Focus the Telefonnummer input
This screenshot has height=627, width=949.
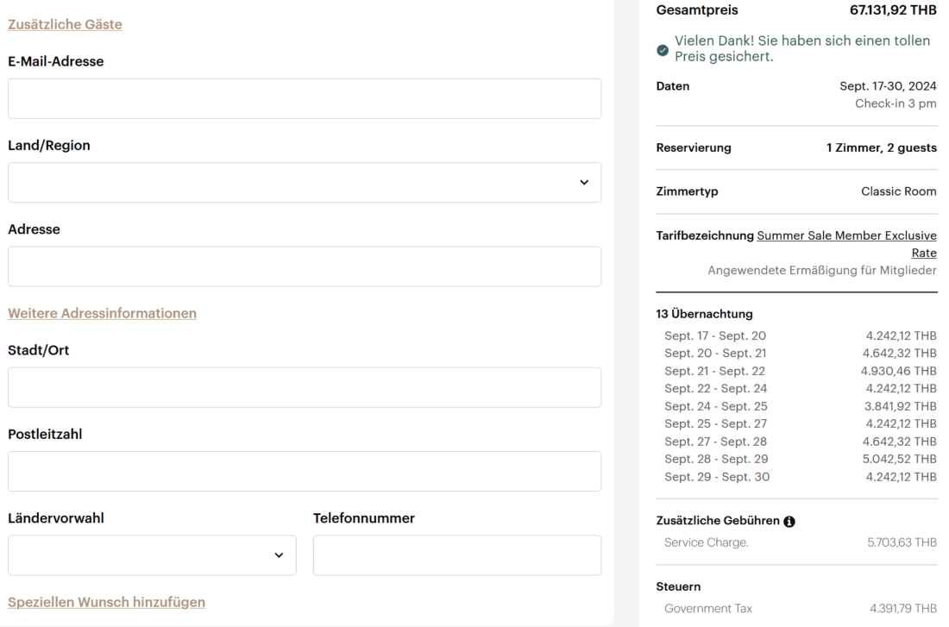coord(457,555)
